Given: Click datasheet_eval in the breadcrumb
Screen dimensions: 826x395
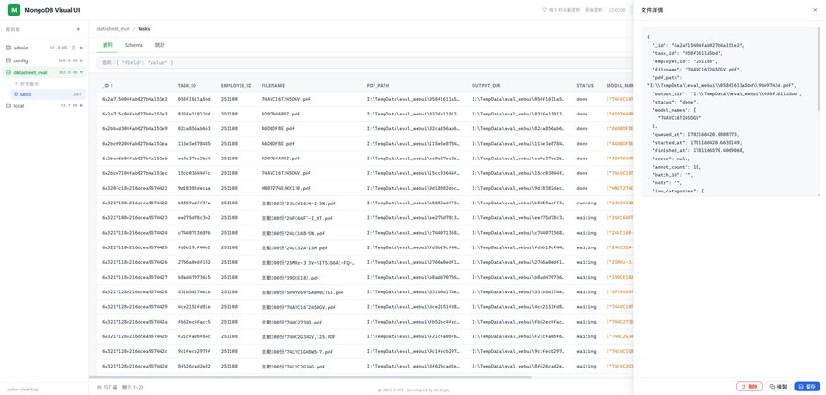Looking at the screenshot, I should click(x=113, y=29).
